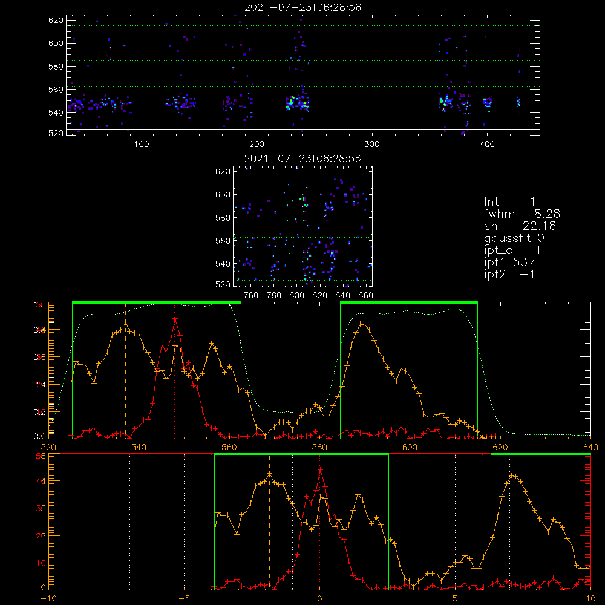Select the 'ipt_c -1' readout

[x=512, y=250]
